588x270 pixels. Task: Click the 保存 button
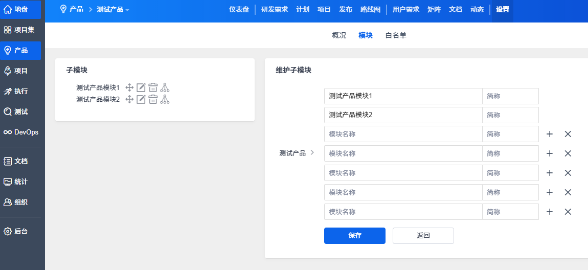tap(354, 236)
